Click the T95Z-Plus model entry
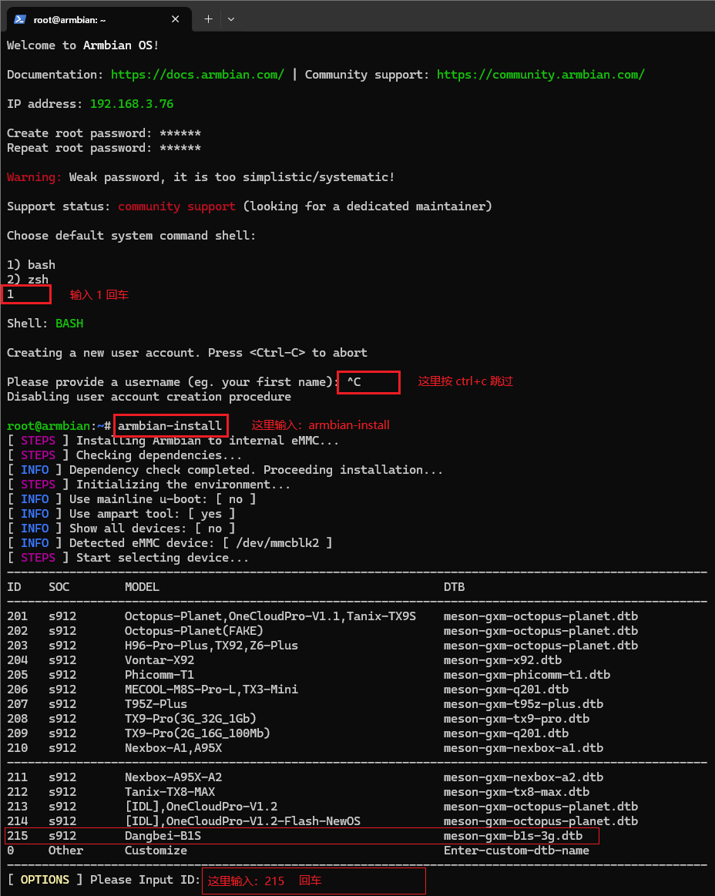The image size is (715, 896). 156,704
